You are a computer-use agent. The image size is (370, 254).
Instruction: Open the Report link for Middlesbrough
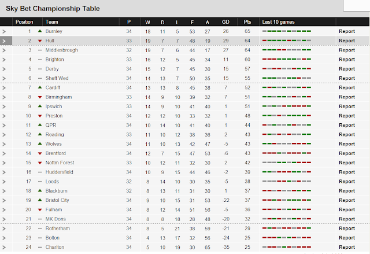point(347,50)
